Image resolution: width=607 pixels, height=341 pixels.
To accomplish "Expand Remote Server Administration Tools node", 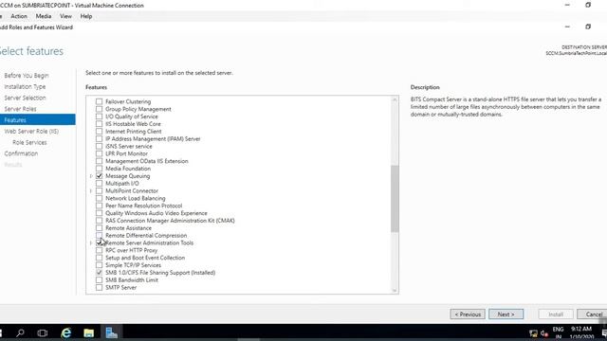I will 91,242.
